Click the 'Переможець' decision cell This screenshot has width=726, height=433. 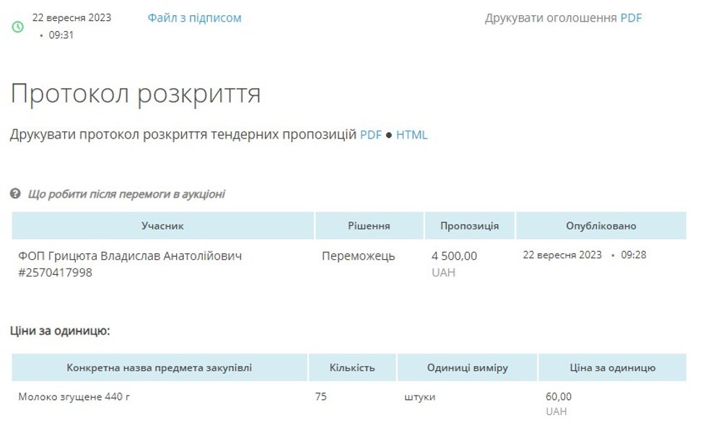[358, 256]
